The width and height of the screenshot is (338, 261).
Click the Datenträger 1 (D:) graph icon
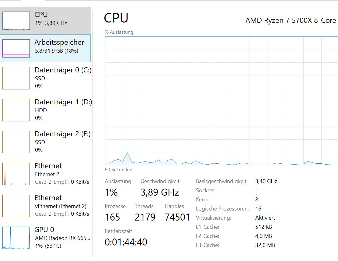[16, 110]
